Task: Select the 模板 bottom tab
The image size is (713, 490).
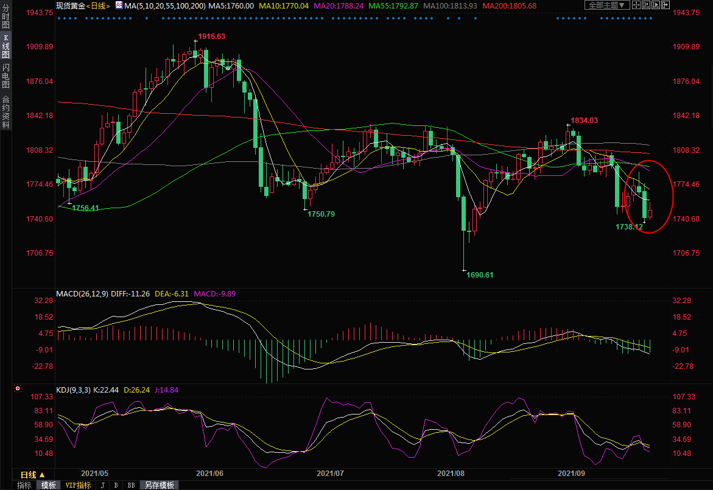Action: tap(49, 485)
